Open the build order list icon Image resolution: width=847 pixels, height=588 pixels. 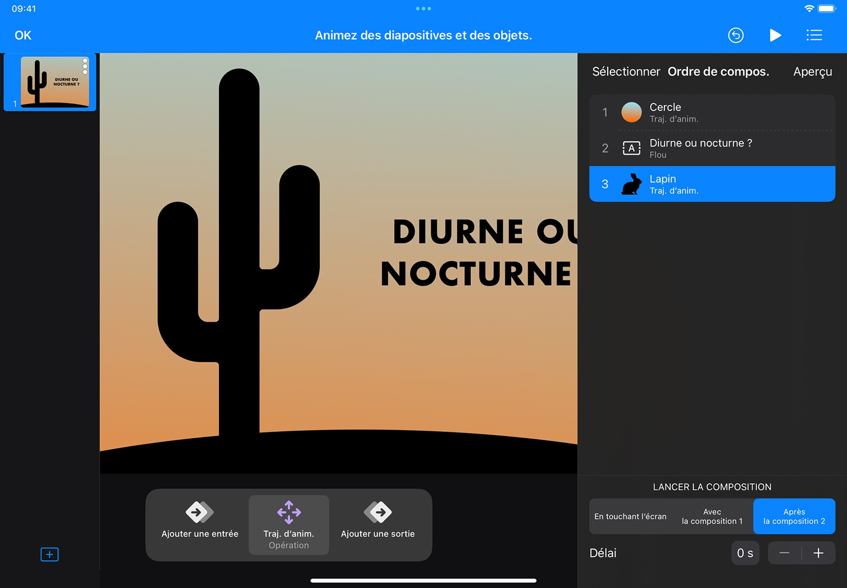814,35
